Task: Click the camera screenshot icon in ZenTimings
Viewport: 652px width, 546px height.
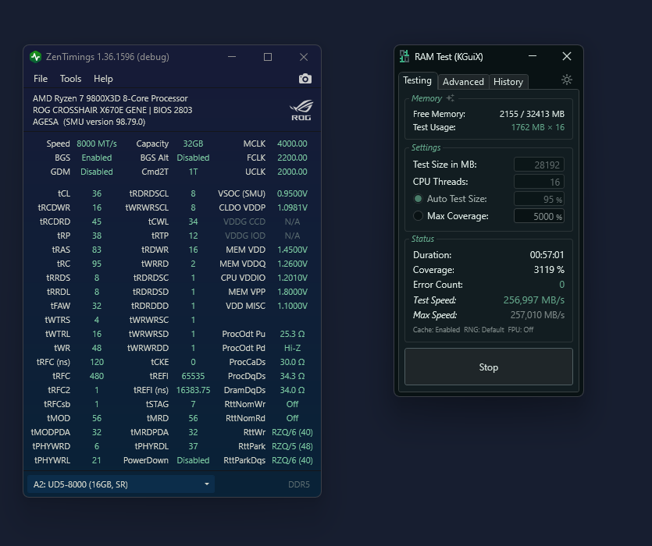Action: 305,79
